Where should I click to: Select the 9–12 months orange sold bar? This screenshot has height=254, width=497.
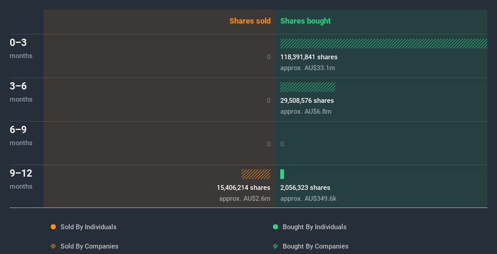tap(256, 174)
